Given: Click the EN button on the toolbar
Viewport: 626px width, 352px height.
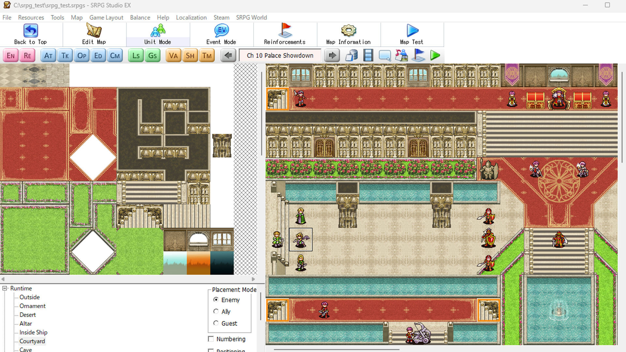Looking at the screenshot, I should 10,55.
